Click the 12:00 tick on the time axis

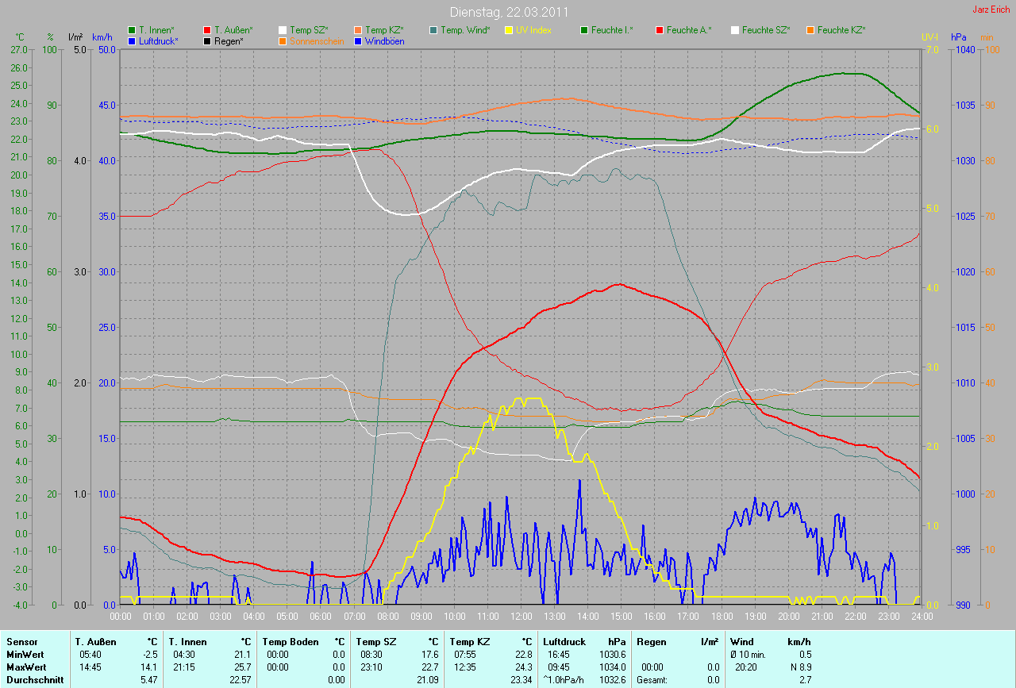coord(521,616)
